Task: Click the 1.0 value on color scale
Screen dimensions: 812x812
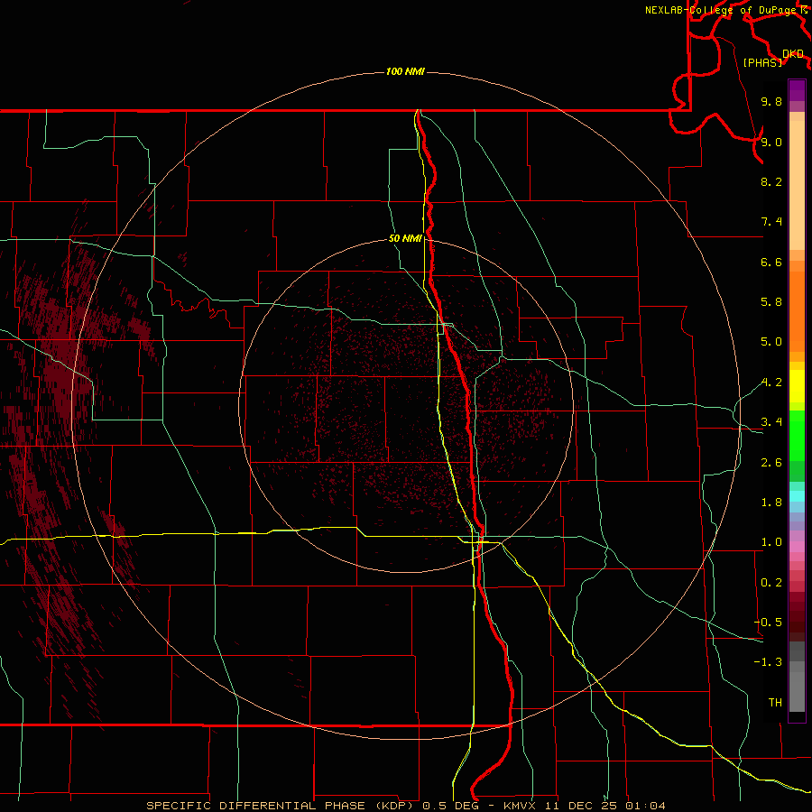Action: click(771, 542)
